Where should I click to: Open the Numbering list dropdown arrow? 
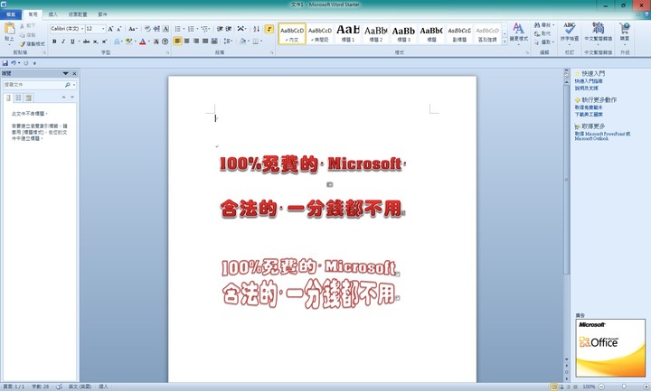197,29
